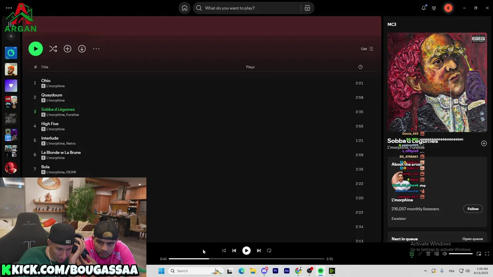This screenshot has width=493, height=277.
Task: Click the Sobba d Légumes album artwork
Action: pyautogui.click(x=437, y=82)
